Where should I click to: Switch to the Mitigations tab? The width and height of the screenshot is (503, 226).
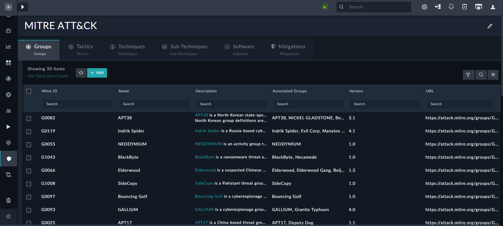pos(288,50)
